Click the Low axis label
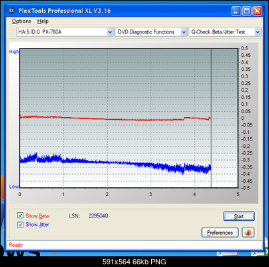Image resolution: width=269 pixels, height=267 pixels. 14,187
